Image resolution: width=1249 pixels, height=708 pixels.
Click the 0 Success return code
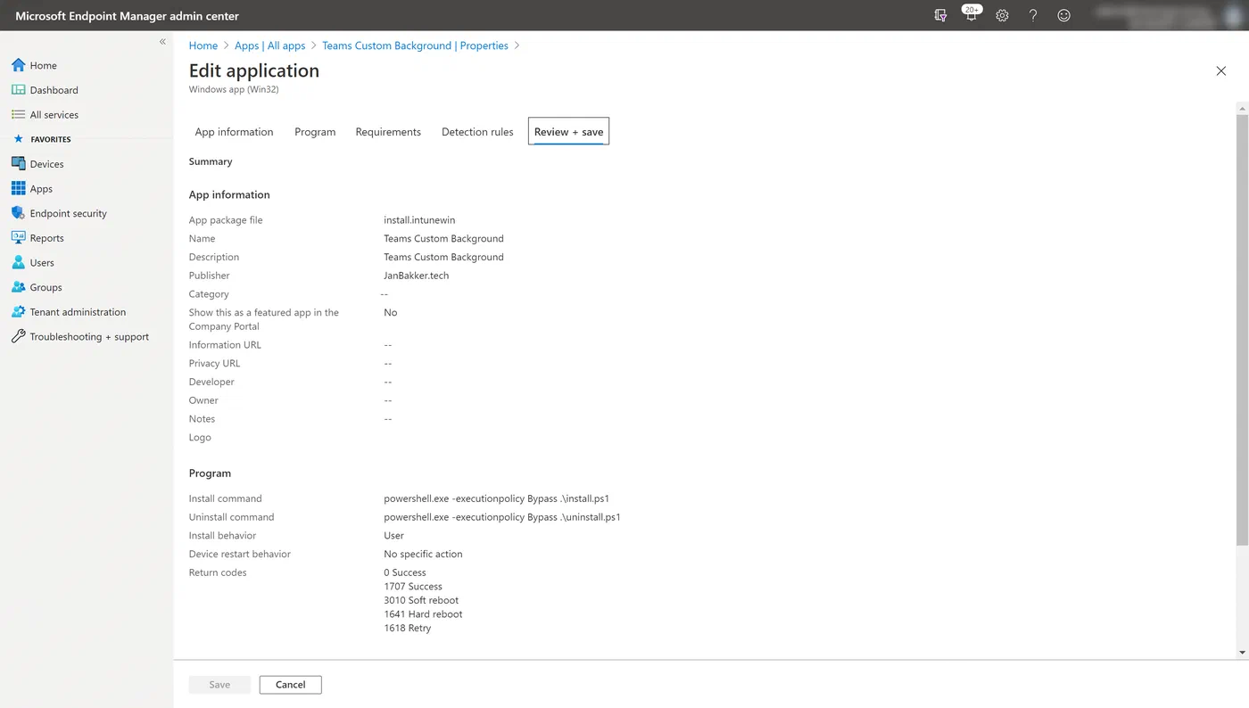(405, 572)
